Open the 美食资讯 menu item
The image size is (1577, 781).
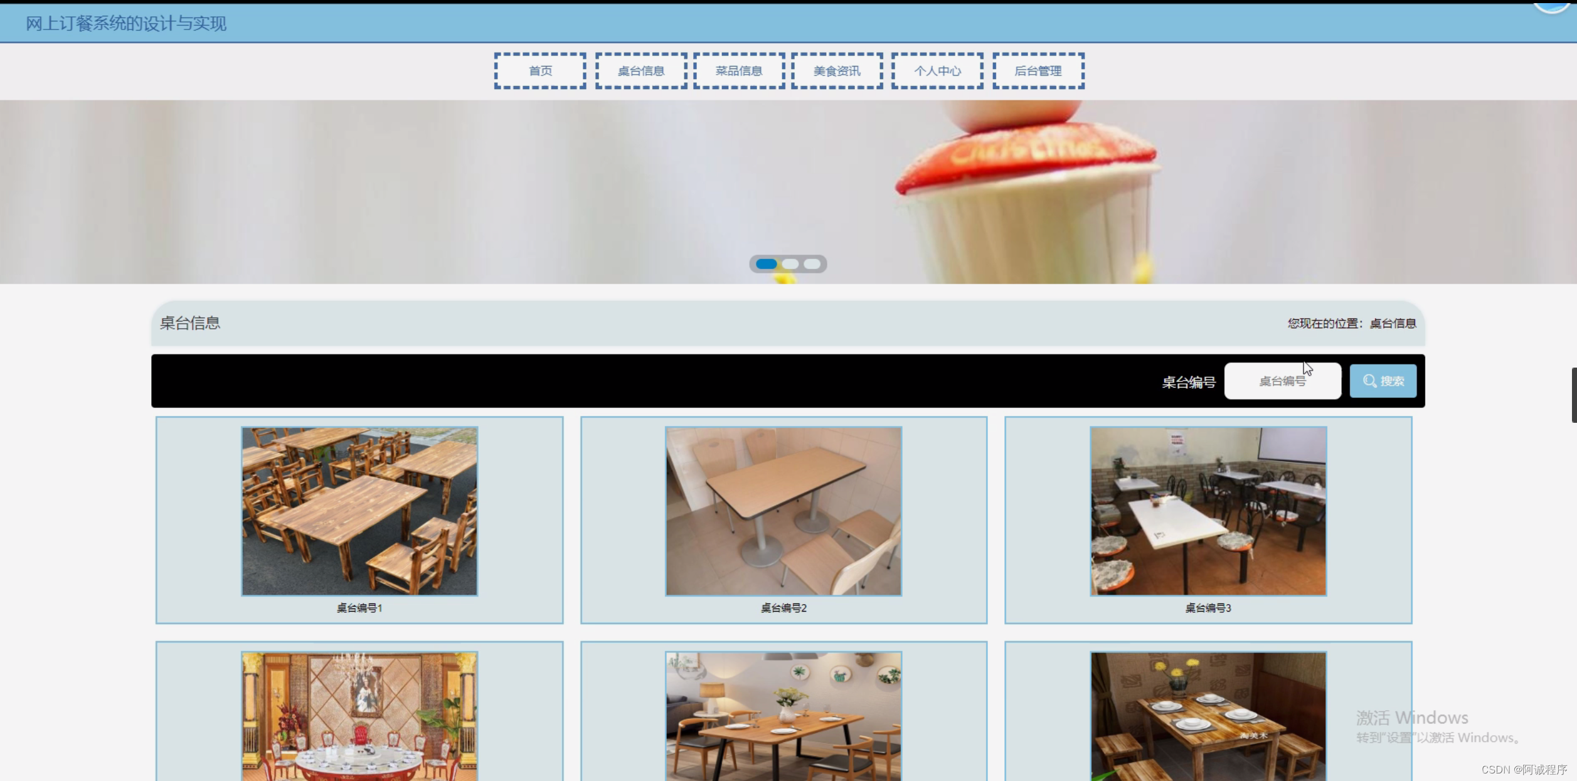pos(837,71)
